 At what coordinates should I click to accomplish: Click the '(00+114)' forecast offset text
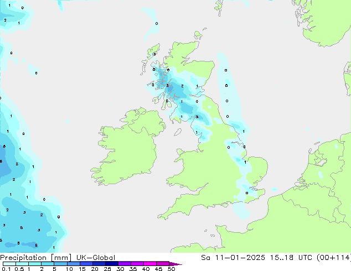click(x=334, y=258)
